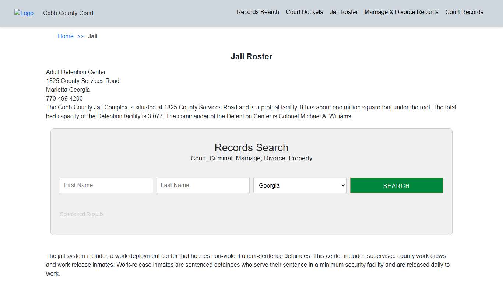Click the Records Search form heading
The height and width of the screenshot is (283, 503).
point(251,147)
